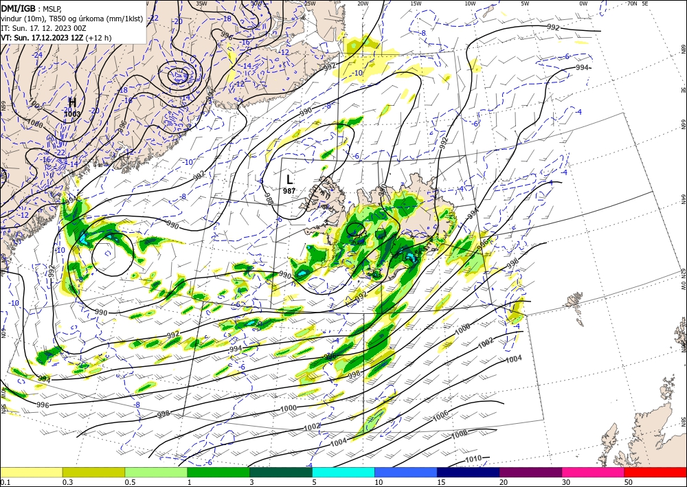687x487 pixels.
Task: Click the '1010' isobar label
Action: (x=473, y=459)
